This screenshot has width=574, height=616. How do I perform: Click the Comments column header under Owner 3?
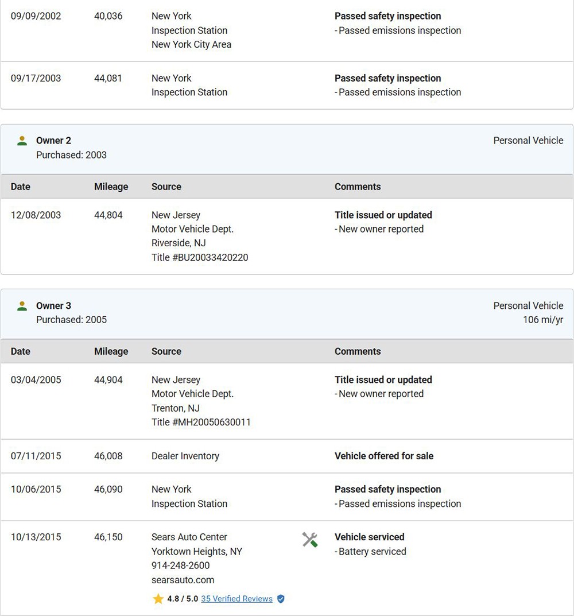[358, 351]
